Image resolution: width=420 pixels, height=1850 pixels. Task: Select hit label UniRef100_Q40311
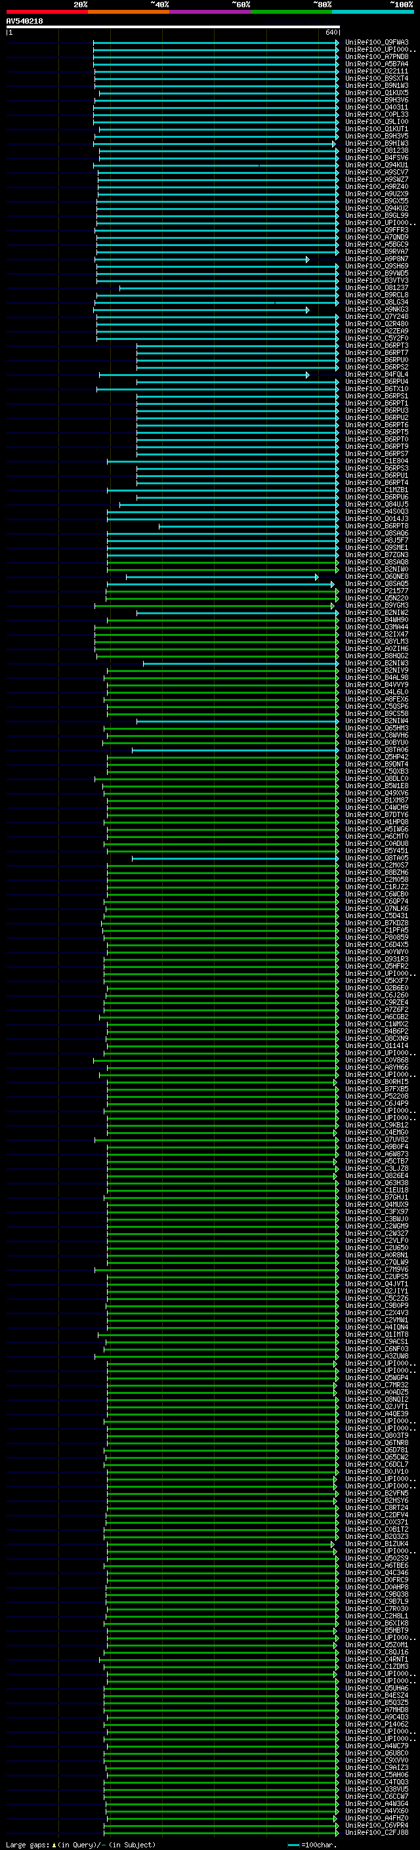[x=376, y=107]
